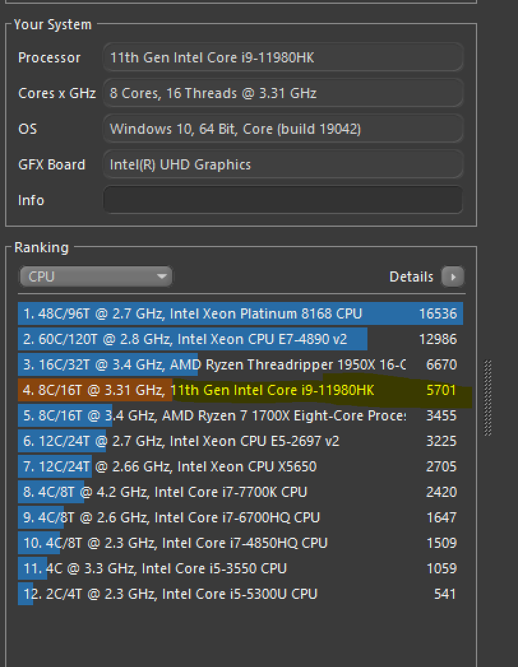This screenshot has width=518, height=667.
Task: Select rank 4 Core i9-11980HK row
Action: tap(241, 390)
